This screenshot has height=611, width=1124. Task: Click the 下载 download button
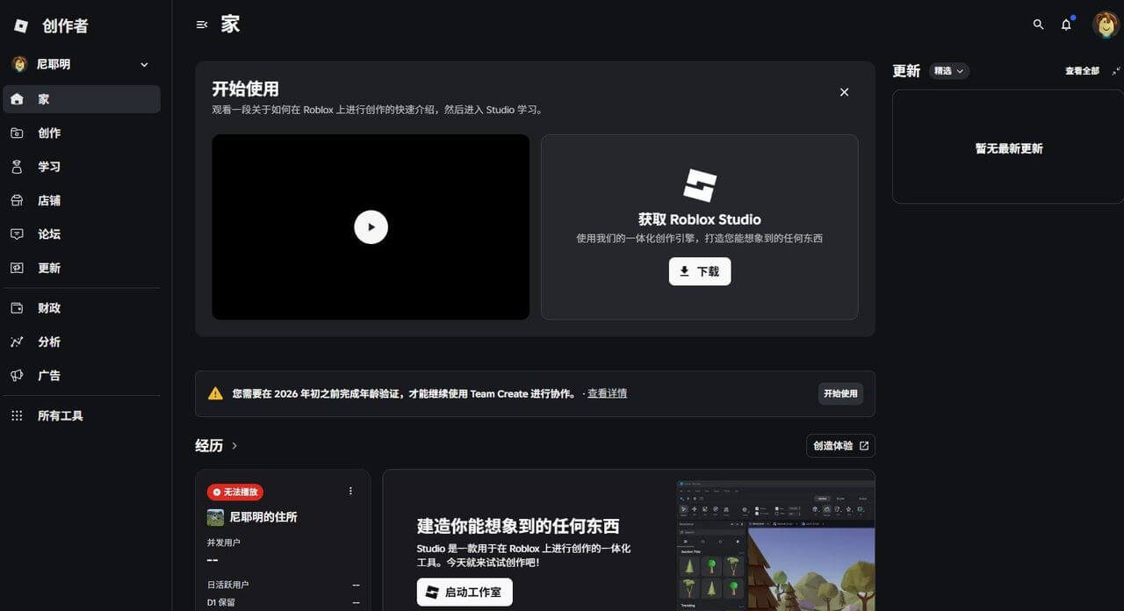click(700, 271)
